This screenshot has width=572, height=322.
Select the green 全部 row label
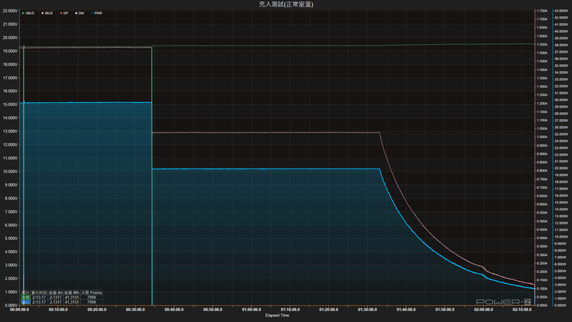click(x=26, y=297)
